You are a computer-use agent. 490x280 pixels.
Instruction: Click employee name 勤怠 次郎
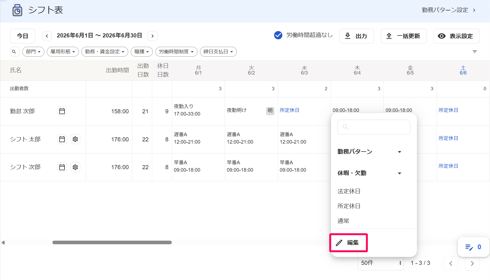22,111
